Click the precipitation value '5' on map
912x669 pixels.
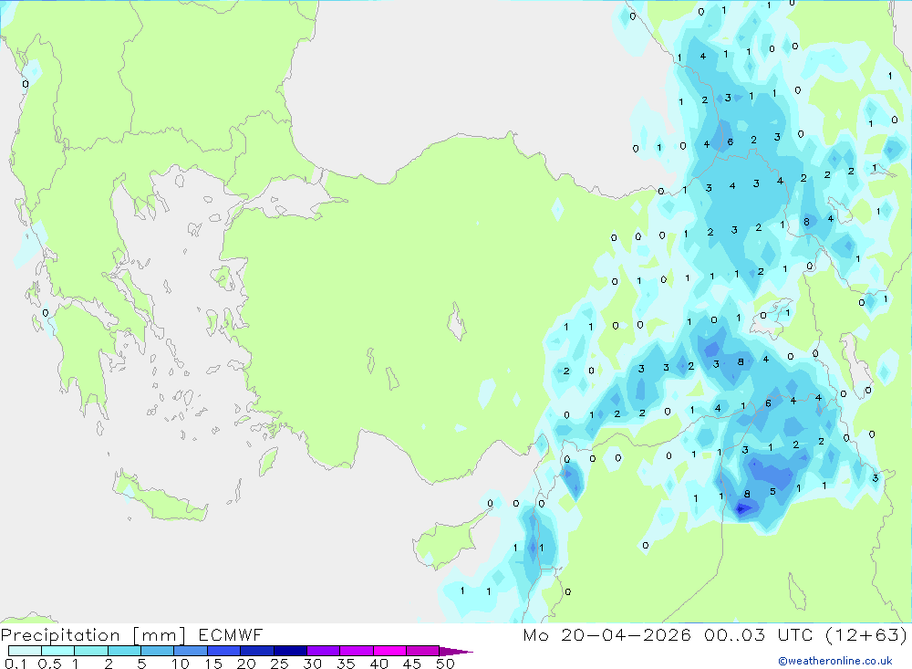(x=772, y=491)
